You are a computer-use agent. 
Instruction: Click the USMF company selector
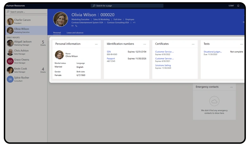tap(231, 6)
